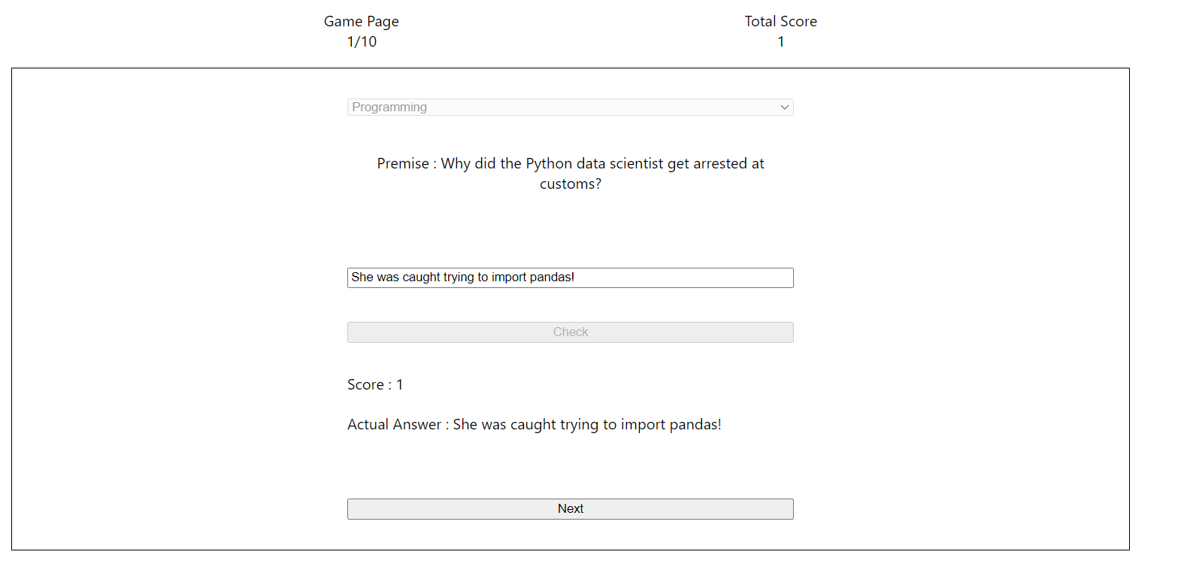Open the category selector showing Programming

click(x=570, y=107)
